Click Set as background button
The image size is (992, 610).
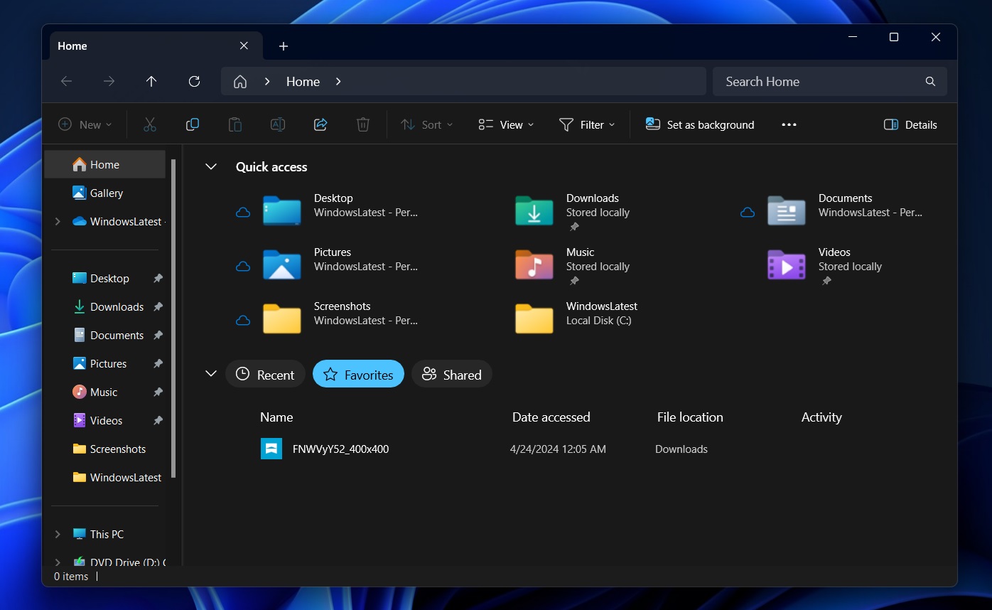click(x=700, y=124)
